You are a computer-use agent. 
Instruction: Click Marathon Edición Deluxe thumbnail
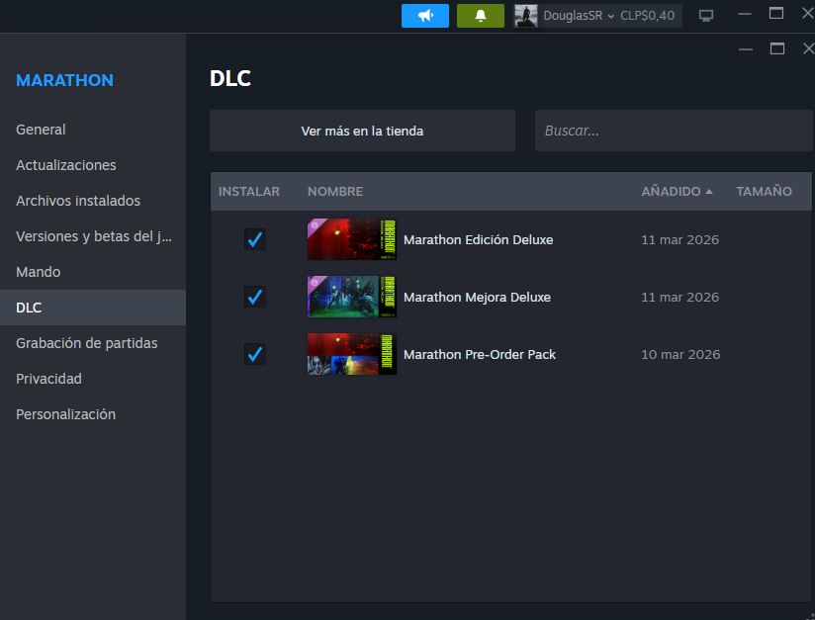[x=351, y=239]
